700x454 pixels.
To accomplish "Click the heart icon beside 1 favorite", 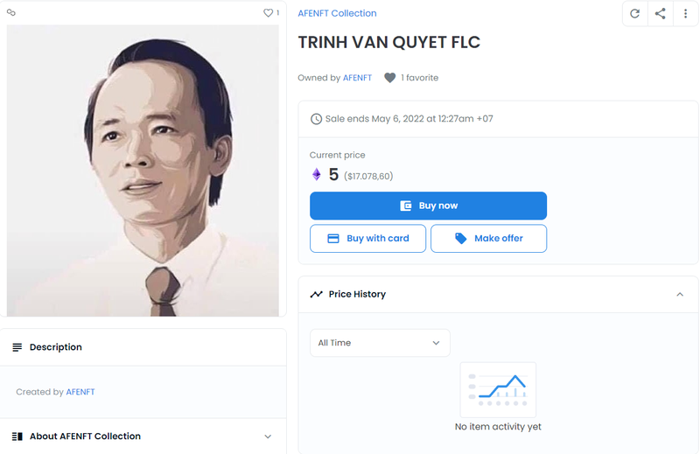I will 390,78.
